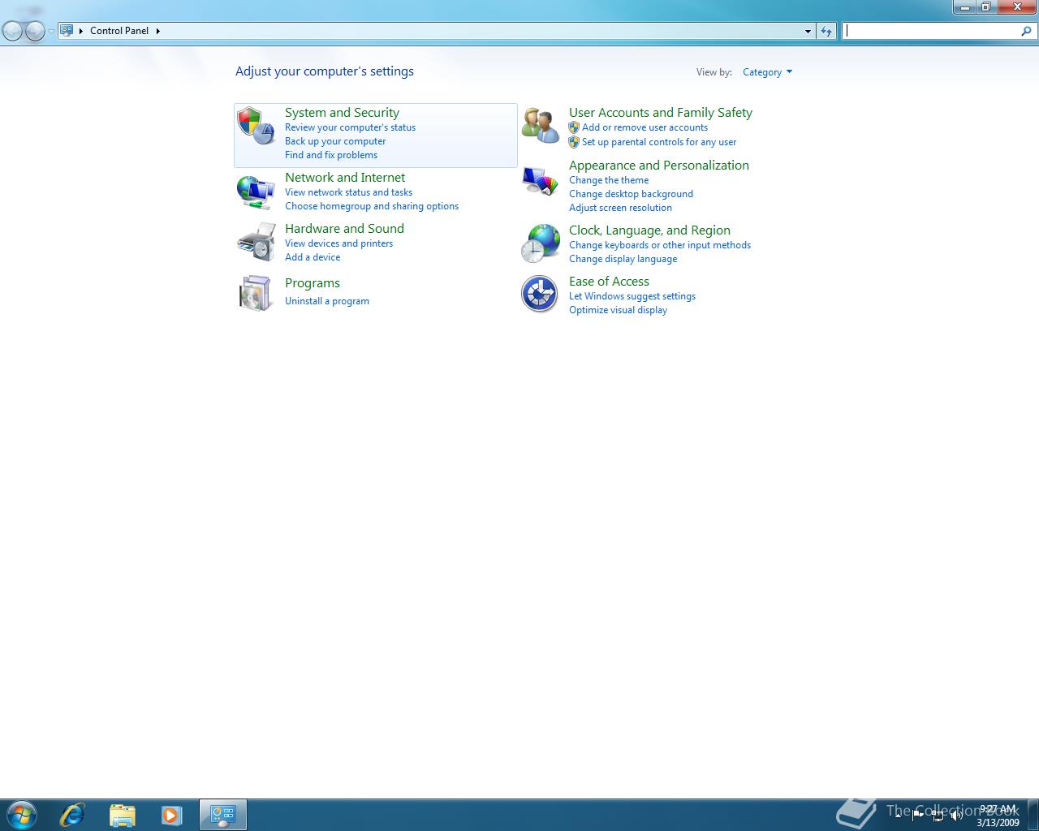Expand the arrow before Control Panel breadcrumb
Viewport: 1039px width, 831px height.
coord(81,31)
